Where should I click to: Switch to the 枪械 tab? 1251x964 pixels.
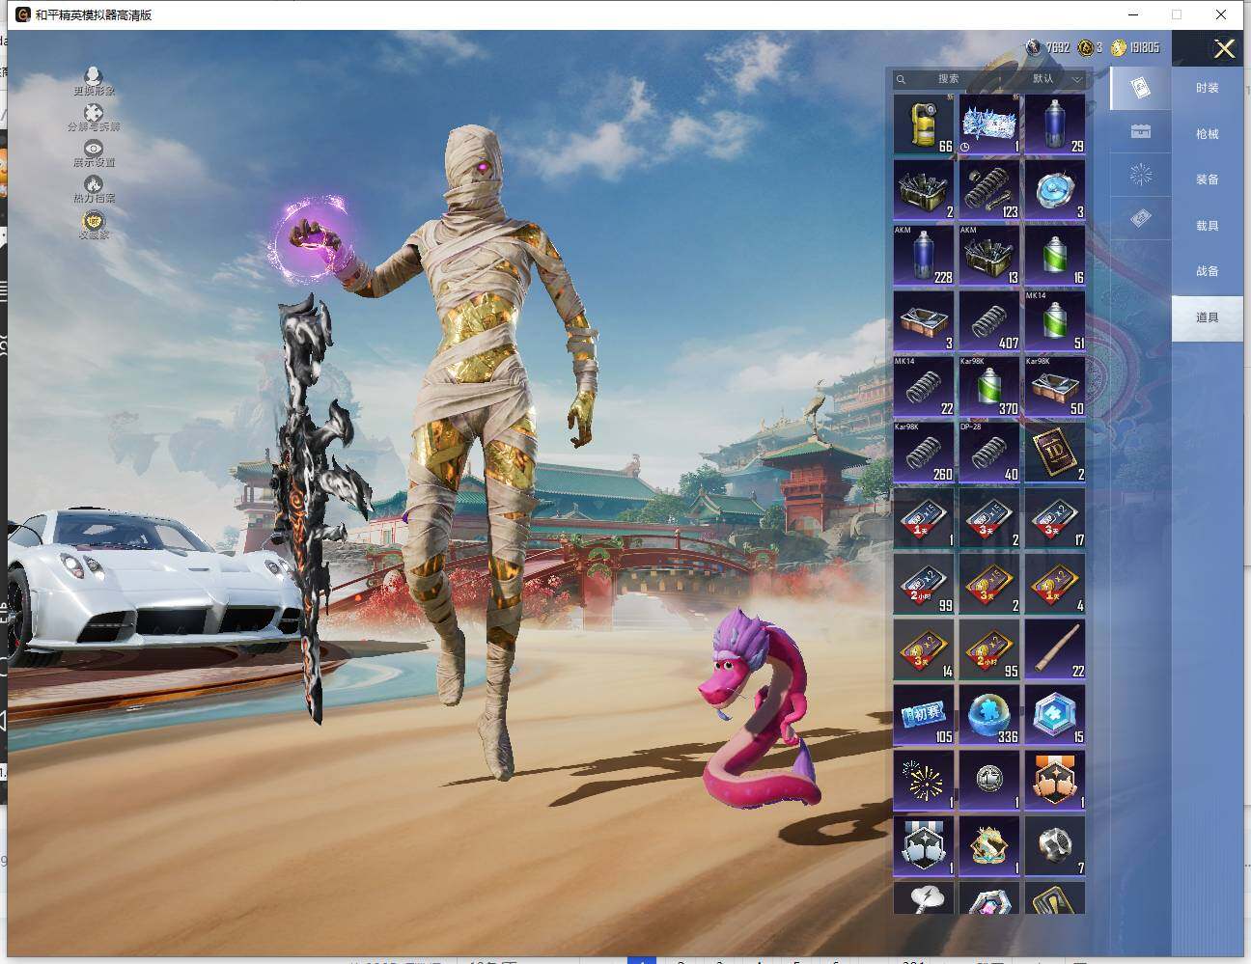[x=1207, y=134]
